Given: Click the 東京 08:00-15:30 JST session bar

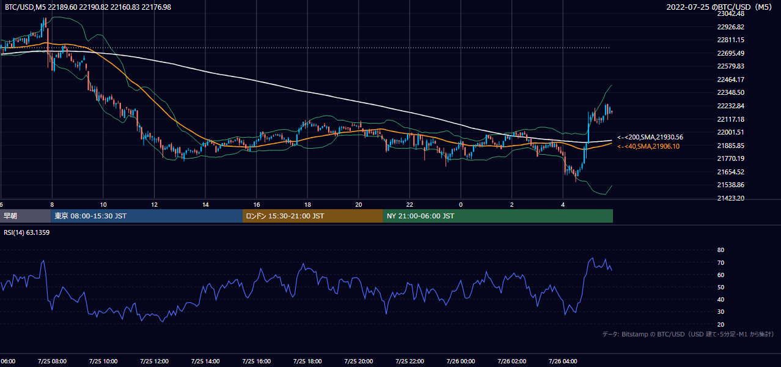Looking at the screenshot, I should click(147, 216).
